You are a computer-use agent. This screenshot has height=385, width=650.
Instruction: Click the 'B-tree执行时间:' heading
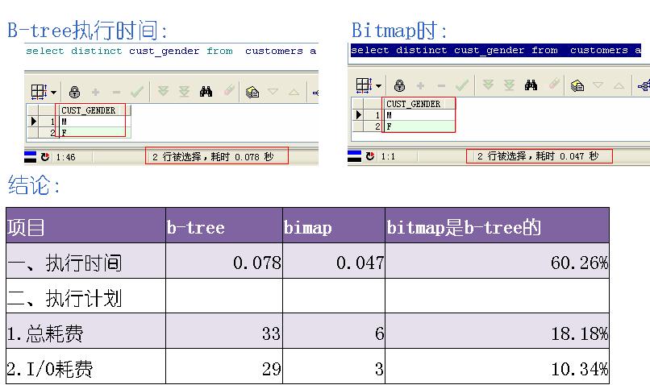[87, 31]
